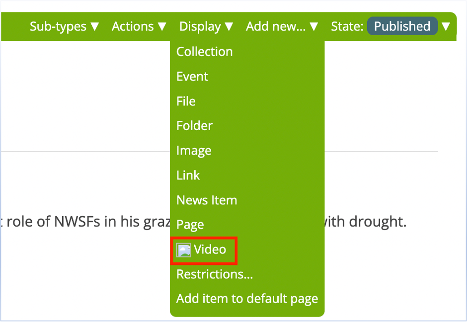Collapse the Add new… menu
The image size is (467, 322).
(x=282, y=26)
